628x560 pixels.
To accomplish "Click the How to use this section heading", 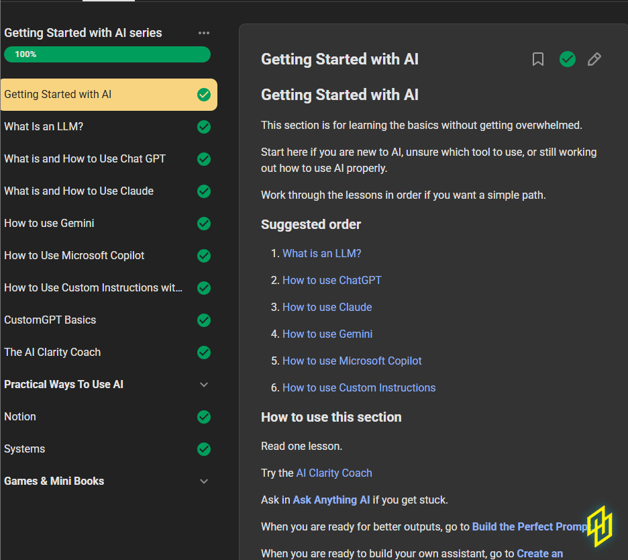I will 331,417.
